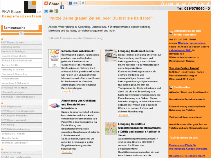Open Verkaufsaktiver Innendienst link
The image size is (211, 158).
(186, 117)
